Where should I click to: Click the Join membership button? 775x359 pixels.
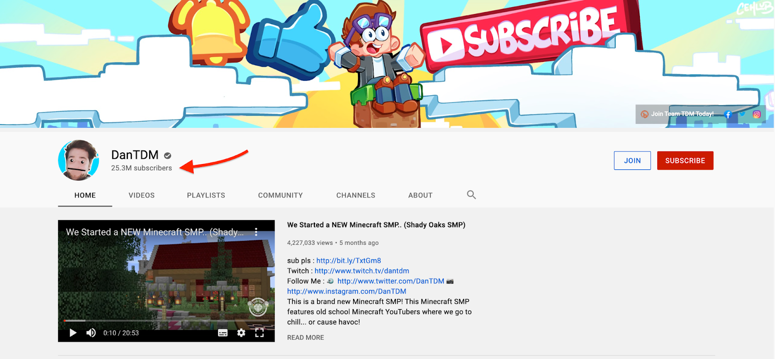(632, 161)
